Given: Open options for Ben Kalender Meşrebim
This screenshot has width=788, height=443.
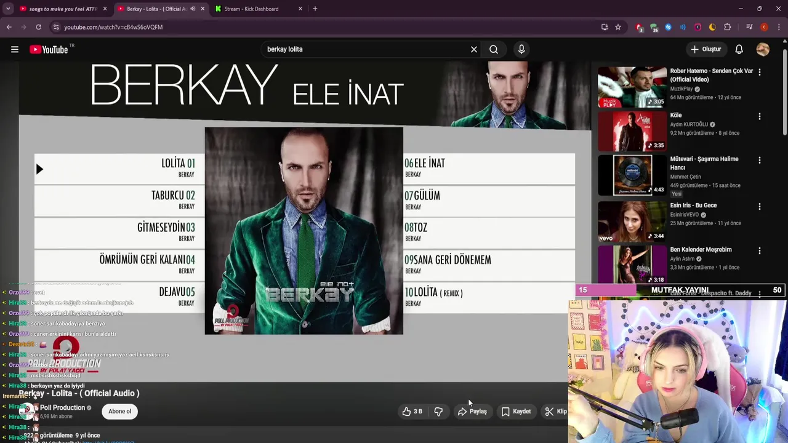Looking at the screenshot, I should pyautogui.click(x=759, y=251).
